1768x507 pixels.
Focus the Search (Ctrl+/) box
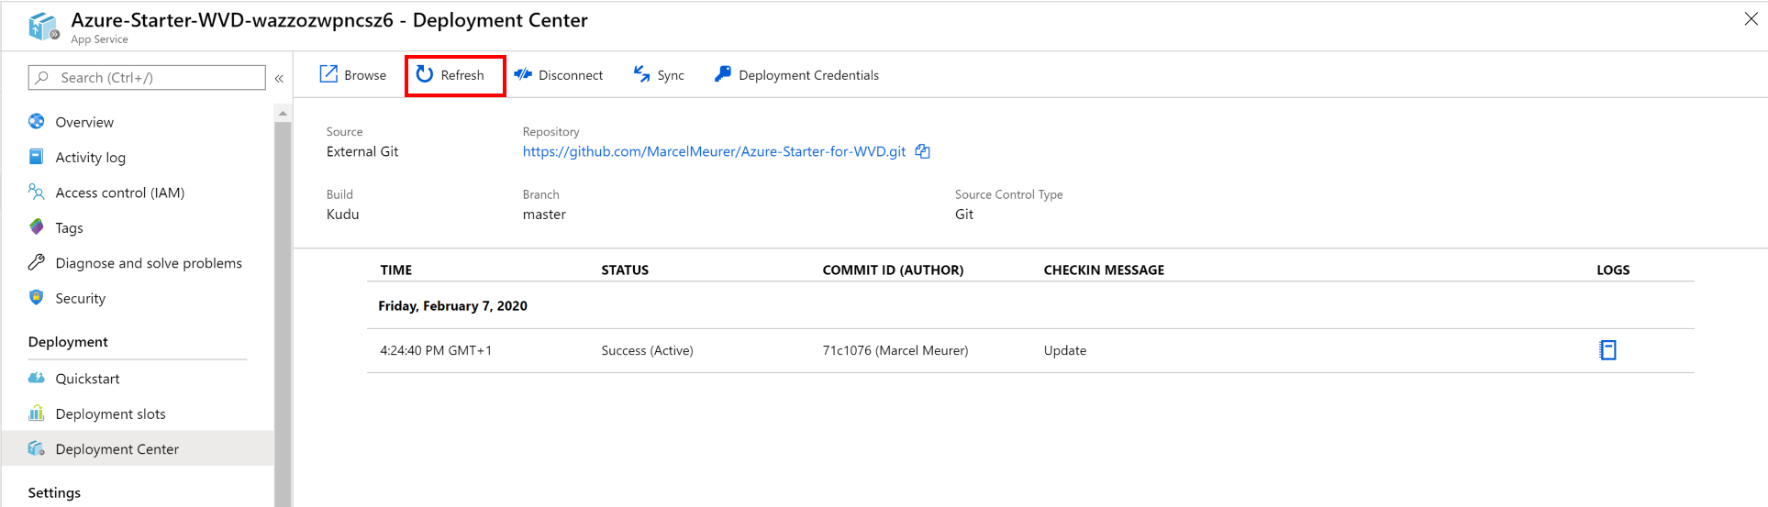pos(147,78)
